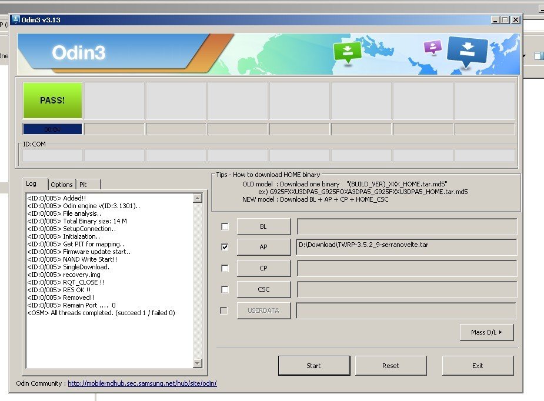Click log line 'Total Binary size: 14 M'
Screen dimensions: 544x401
click(77, 221)
